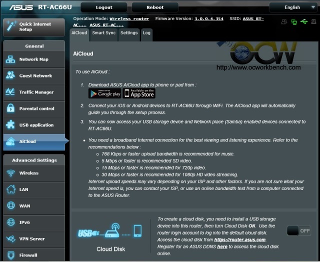Select USB application menu label
Screen dimensions: 320x262
(x=36, y=125)
